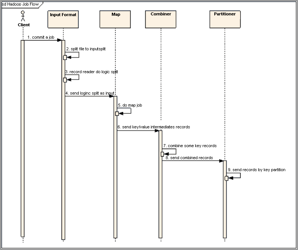Image resolution: width=298 pixels, height=250 pixels.
Task: Click the 'record reader do logic split' label
Action: pyautogui.click(x=91, y=71)
